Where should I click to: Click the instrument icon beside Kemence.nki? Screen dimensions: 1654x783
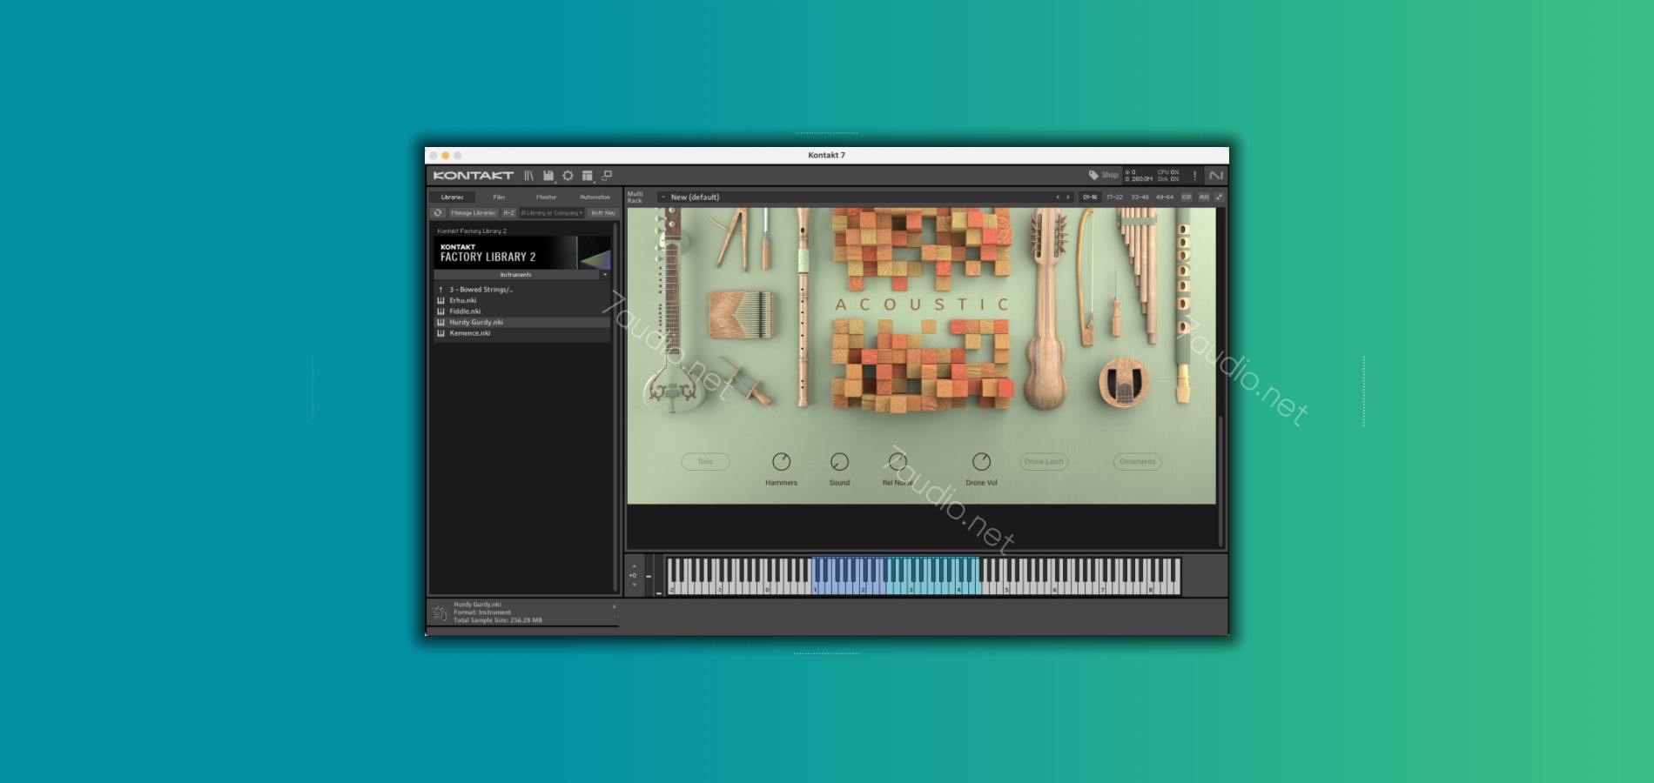coord(440,333)
